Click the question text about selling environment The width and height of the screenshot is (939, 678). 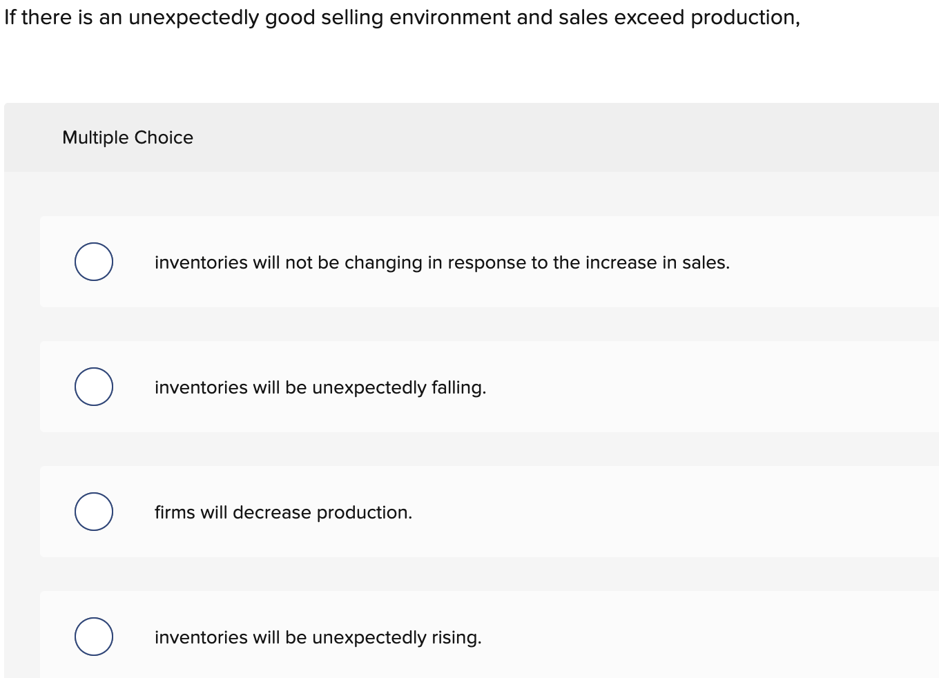pyautogui.click(x=402, y=17)
